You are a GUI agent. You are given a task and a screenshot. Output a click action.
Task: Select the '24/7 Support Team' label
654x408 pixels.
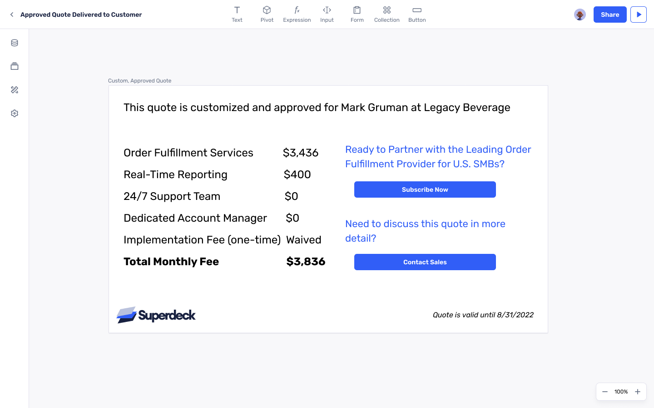[172, 196]
